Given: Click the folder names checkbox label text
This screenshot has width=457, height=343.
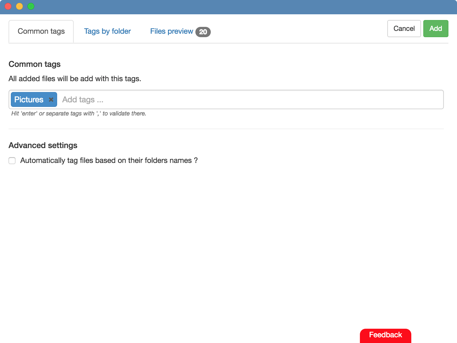Looking at the screenshot, I should click(x=109, y=160).
